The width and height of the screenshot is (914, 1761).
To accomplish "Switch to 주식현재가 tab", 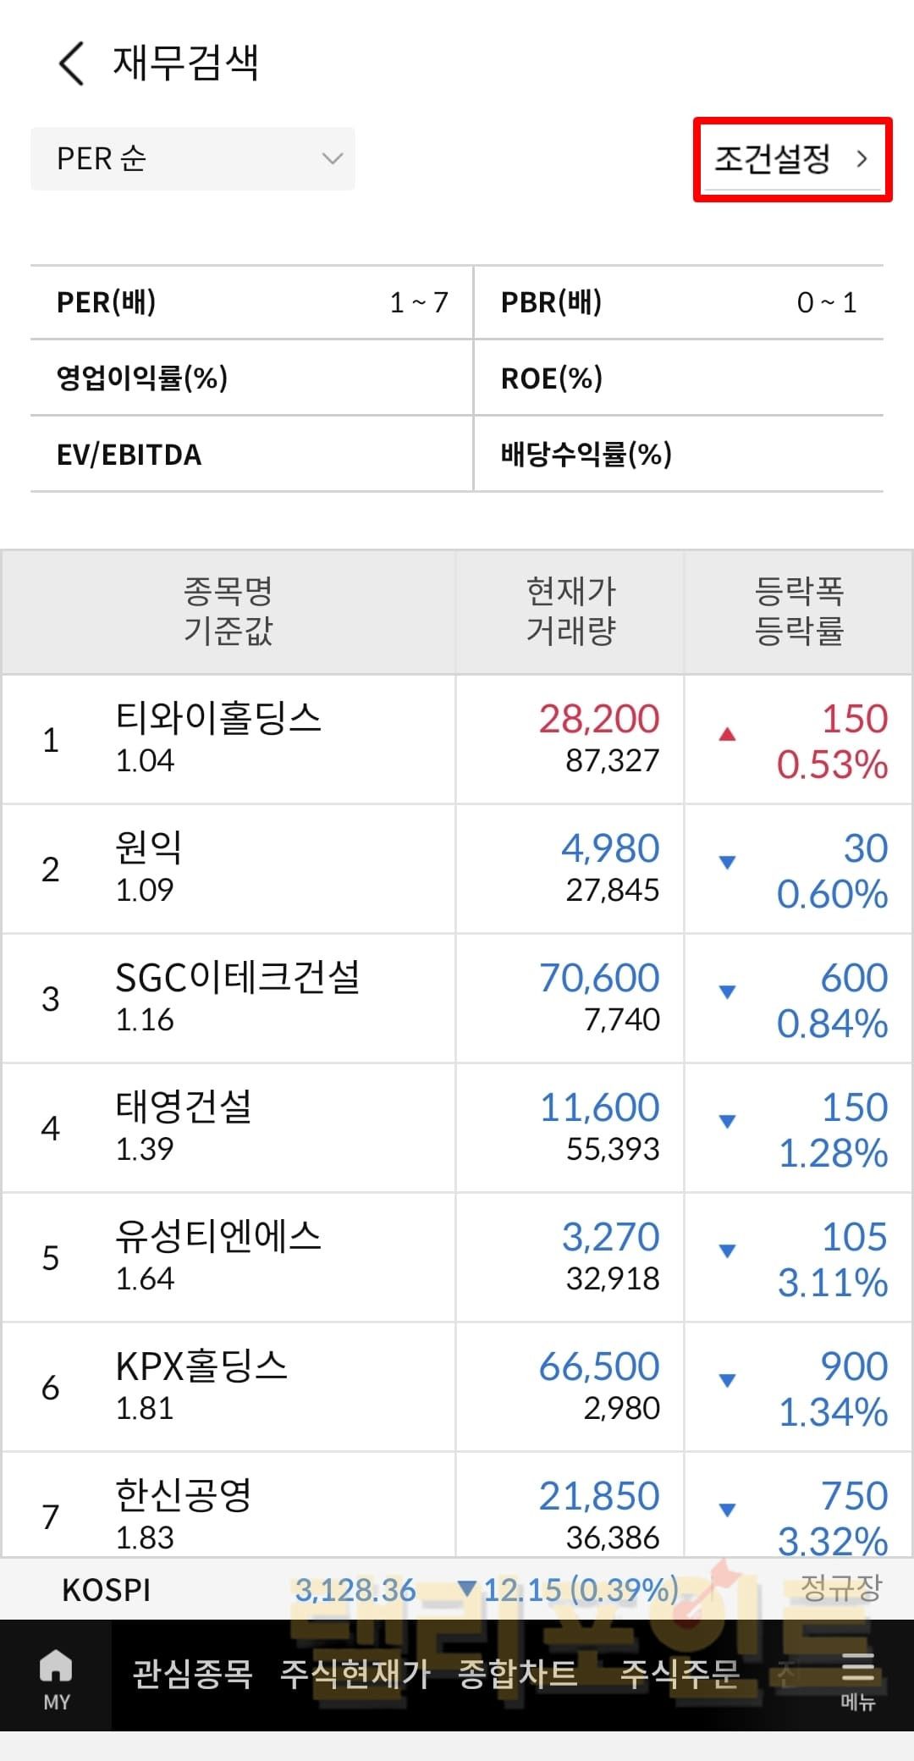I will click(x=355, y=1674).
